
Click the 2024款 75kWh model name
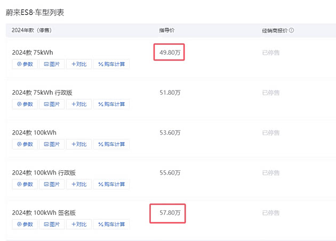(x=33, y=53)
